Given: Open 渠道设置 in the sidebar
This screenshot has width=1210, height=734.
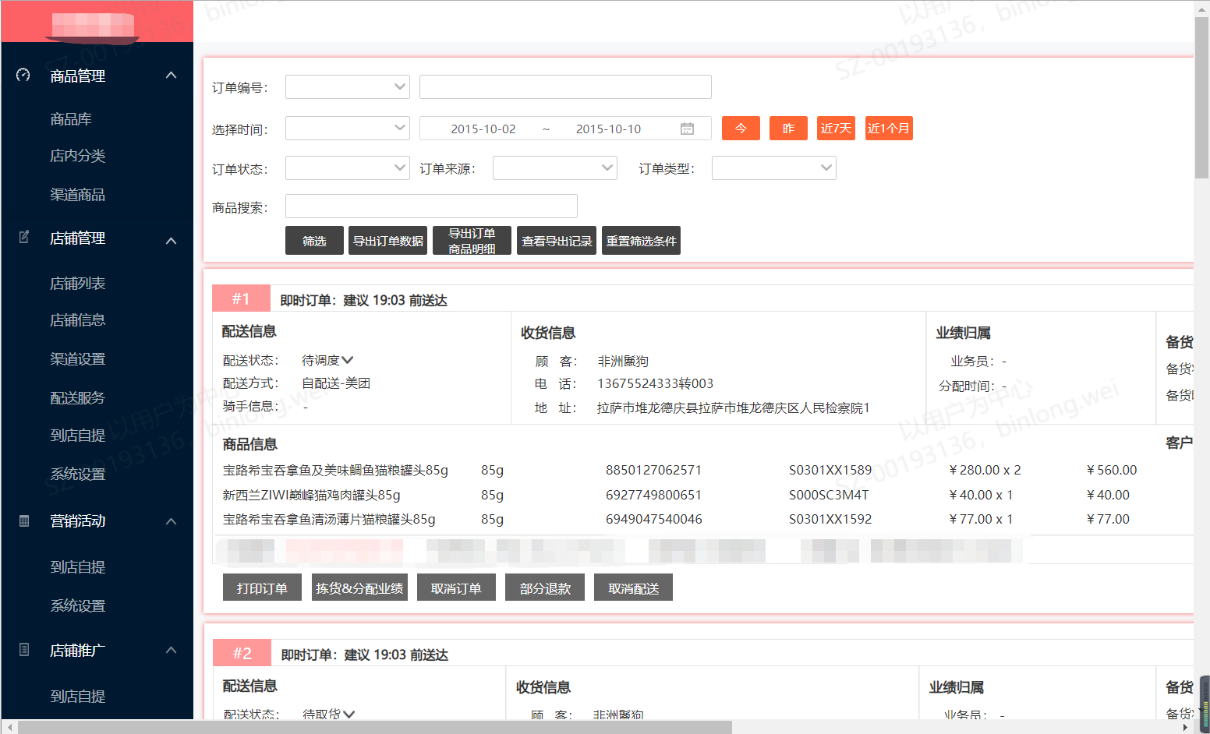Looking at the screenshot, I should [77, 358].
